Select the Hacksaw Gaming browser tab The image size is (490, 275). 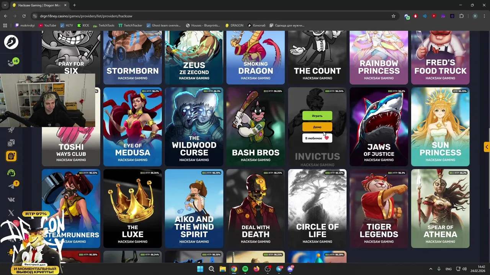tap(39, 5)
